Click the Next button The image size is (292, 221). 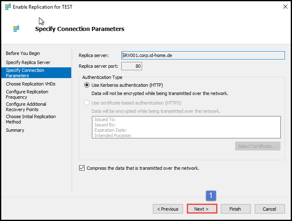tap(202, 209)
